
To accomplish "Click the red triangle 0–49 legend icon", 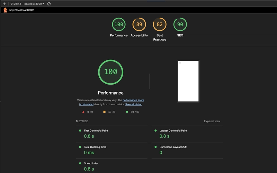I will click(83, 112).
